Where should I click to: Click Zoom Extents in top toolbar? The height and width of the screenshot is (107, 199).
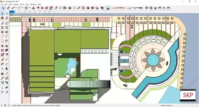pyautogui.click(x=83, y=8)
